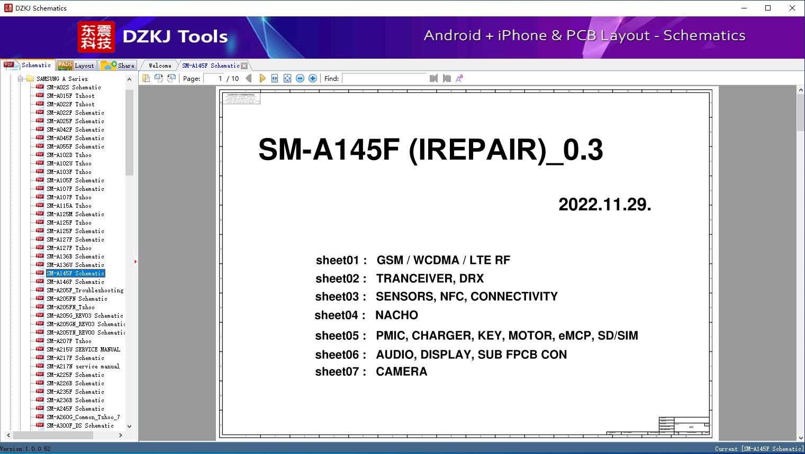
Task: Select SM-A103F Tshoo item
Action: (69, 172)
